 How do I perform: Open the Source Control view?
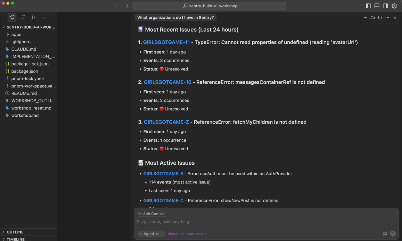pos(33,17)
